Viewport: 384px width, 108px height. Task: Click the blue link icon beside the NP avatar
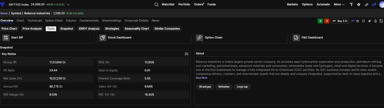click(374, 4)
